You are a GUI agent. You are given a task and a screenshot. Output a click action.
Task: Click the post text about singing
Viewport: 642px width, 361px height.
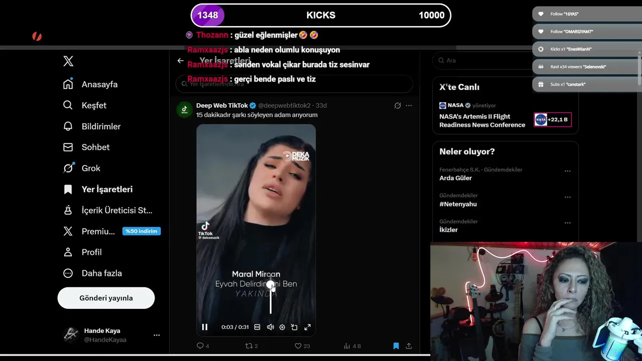coord(257,115)
